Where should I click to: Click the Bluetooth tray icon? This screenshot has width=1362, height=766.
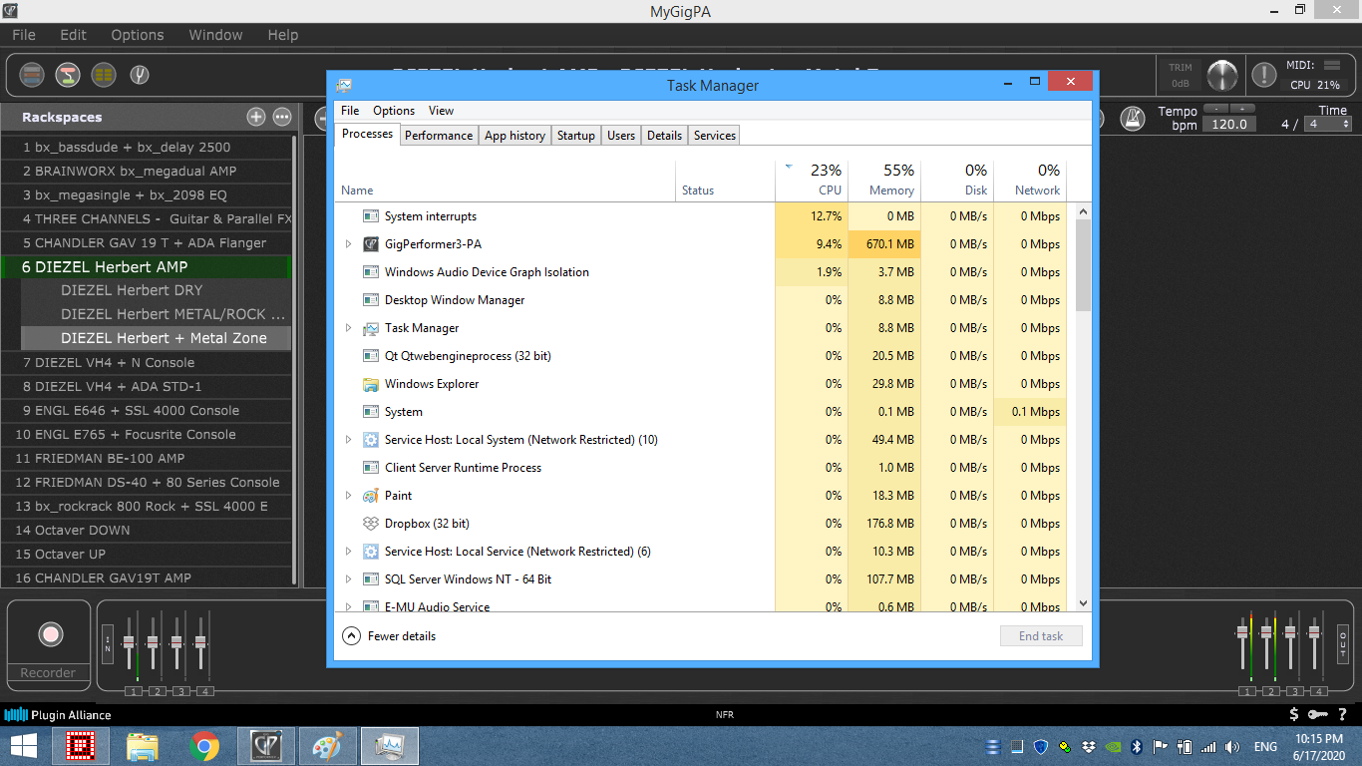click(x=1135, y=746)
